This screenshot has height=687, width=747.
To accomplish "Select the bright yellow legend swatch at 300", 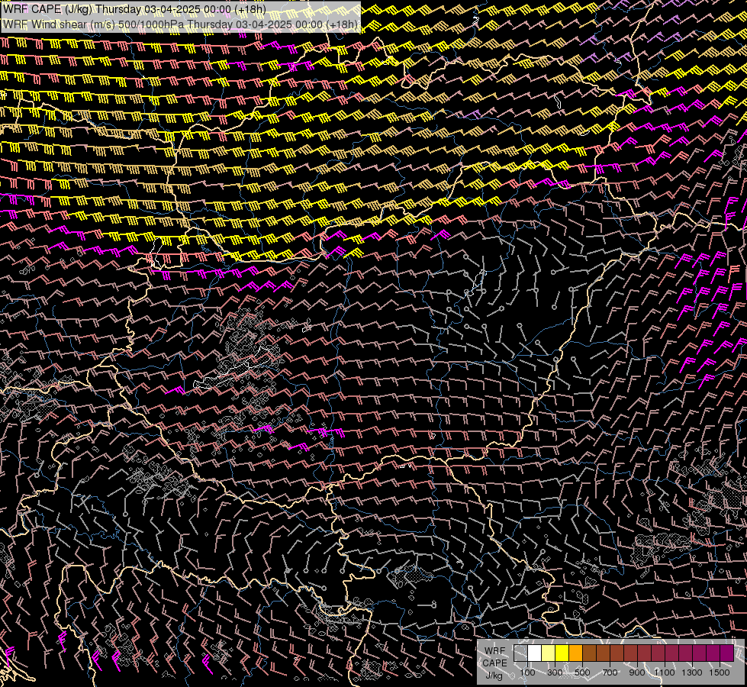I will click(x=562, y=653).
